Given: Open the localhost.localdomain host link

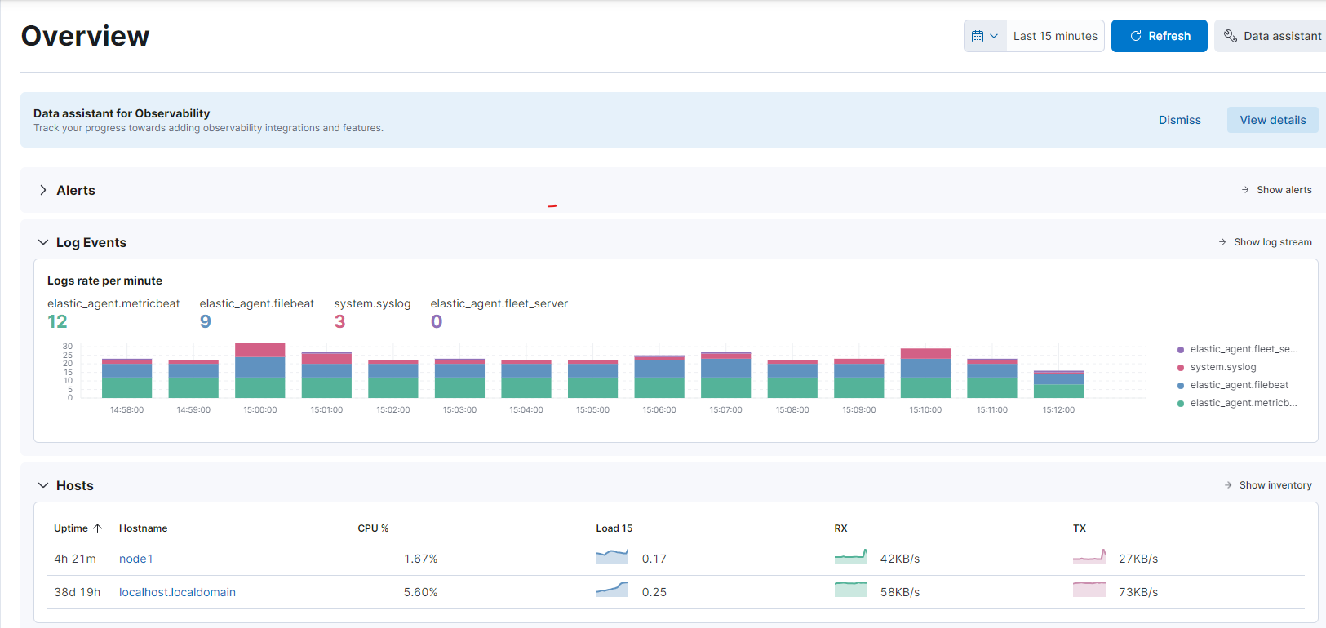Looking at the screenshot, I should click(177, 592).
